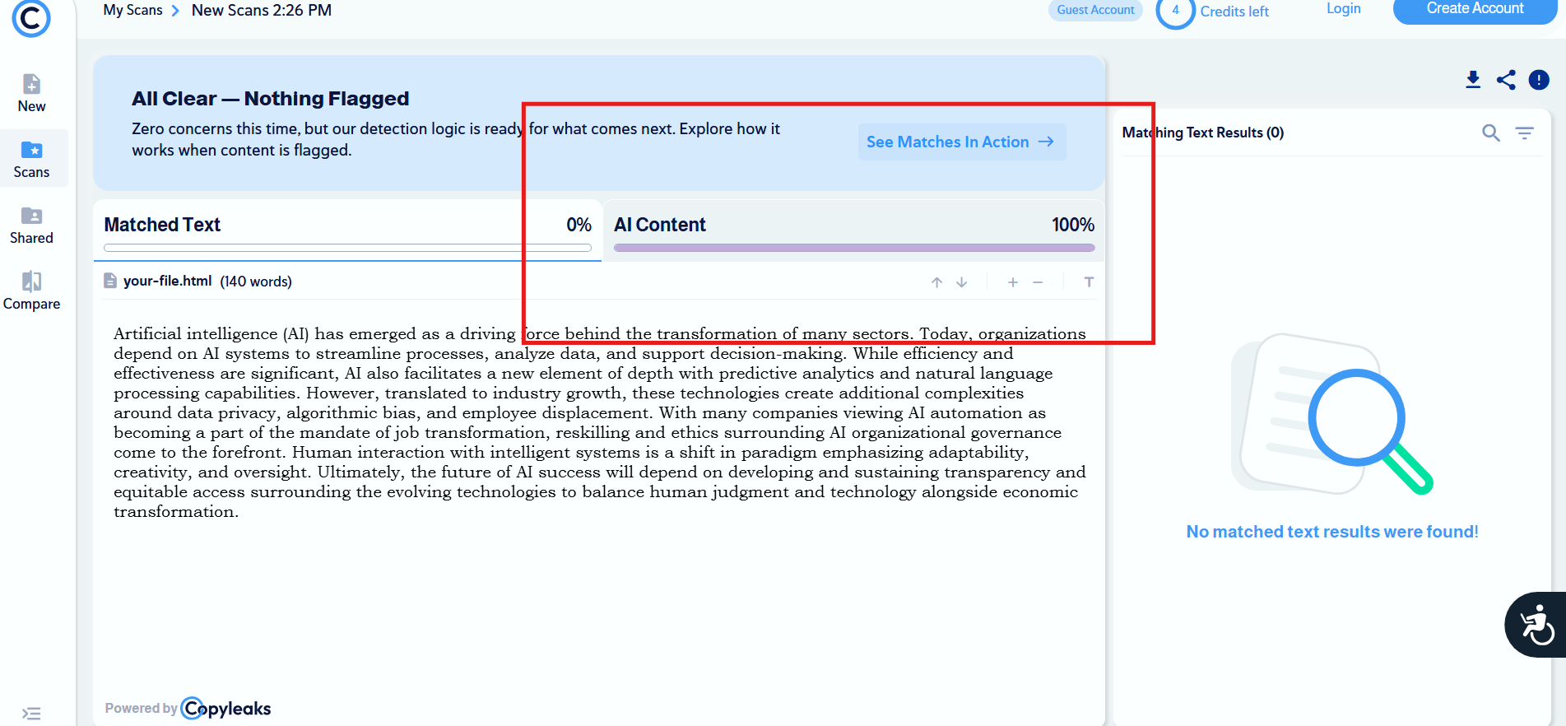Image resolution: width=1566 pixels, height=726 pixels.
Task: Expand the collapsed sidebar menu
Action: [31, 713]
